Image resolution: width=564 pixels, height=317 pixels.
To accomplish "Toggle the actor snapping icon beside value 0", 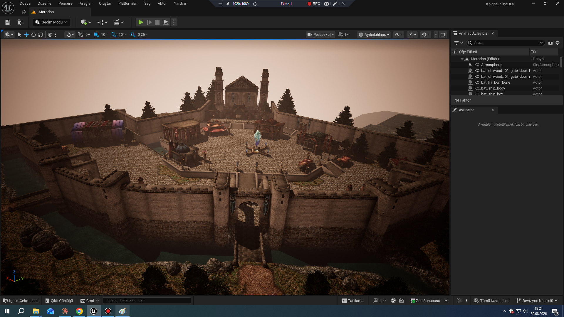I will (81, 35).
